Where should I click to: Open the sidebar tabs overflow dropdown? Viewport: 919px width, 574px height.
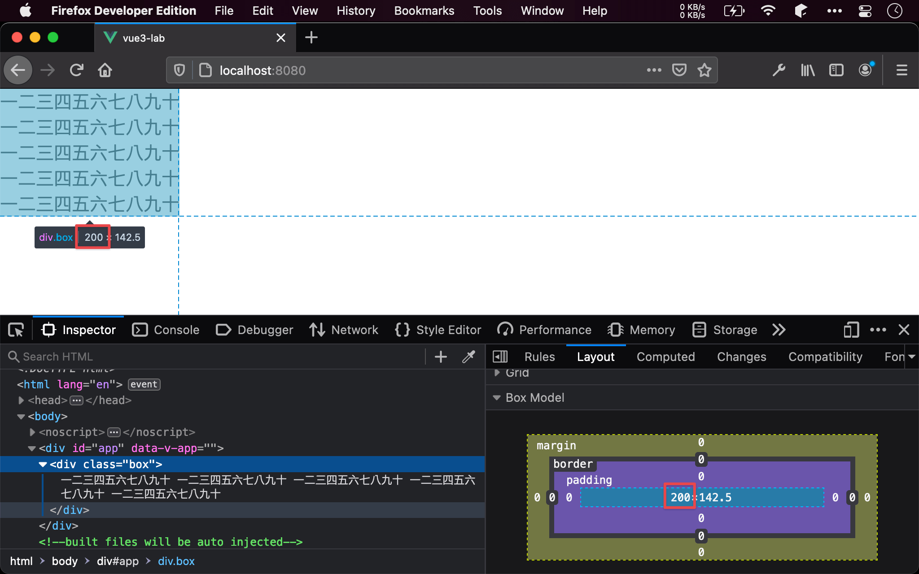911,357
